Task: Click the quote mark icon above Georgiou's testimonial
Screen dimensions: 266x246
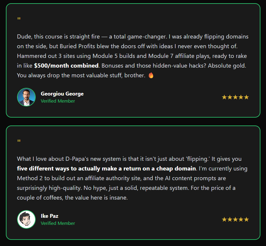Action: point(19,19)
